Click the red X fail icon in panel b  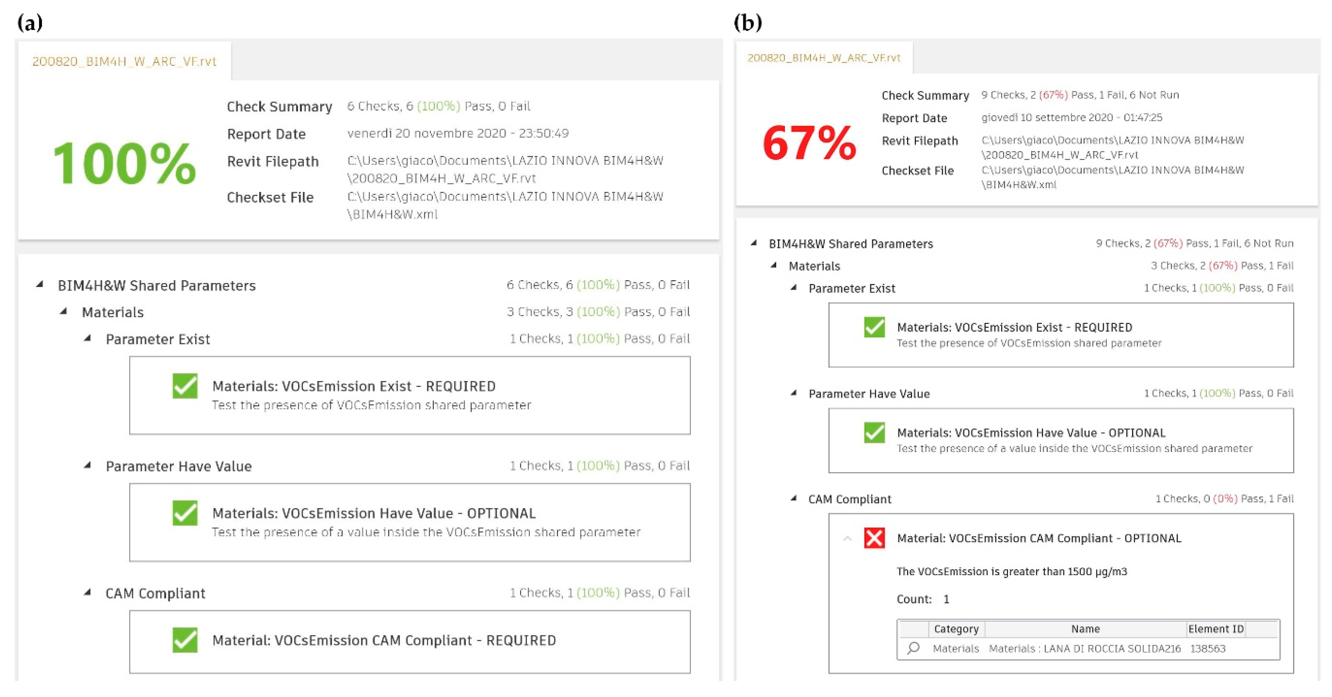(x=874, y=538)
